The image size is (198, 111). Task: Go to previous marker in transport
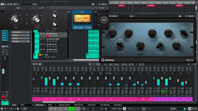pos(51,109)
